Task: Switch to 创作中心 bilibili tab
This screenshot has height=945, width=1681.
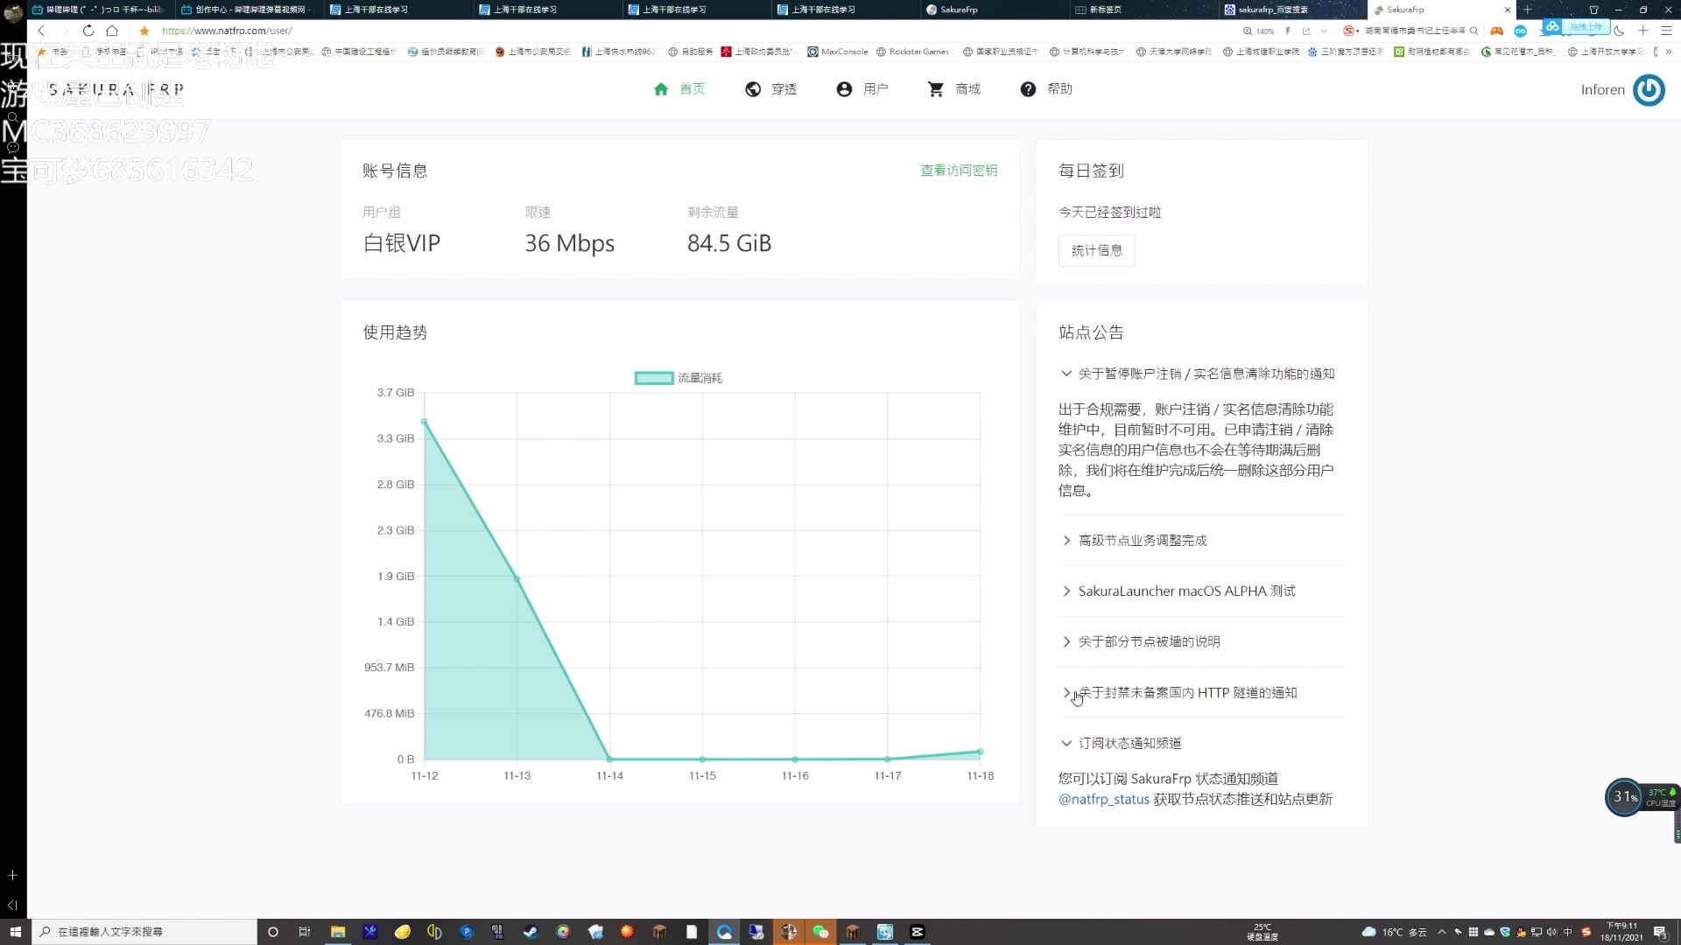Action: [x=250, y=10]
